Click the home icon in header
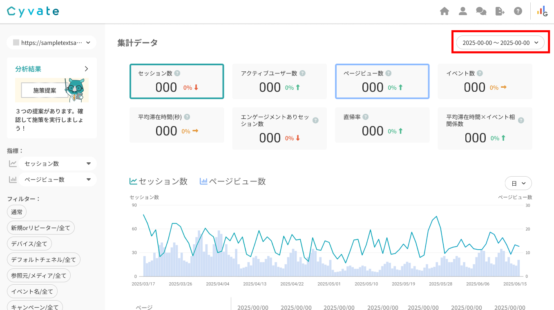This screenshot has height=310, width=554. [x=445, y=11]
